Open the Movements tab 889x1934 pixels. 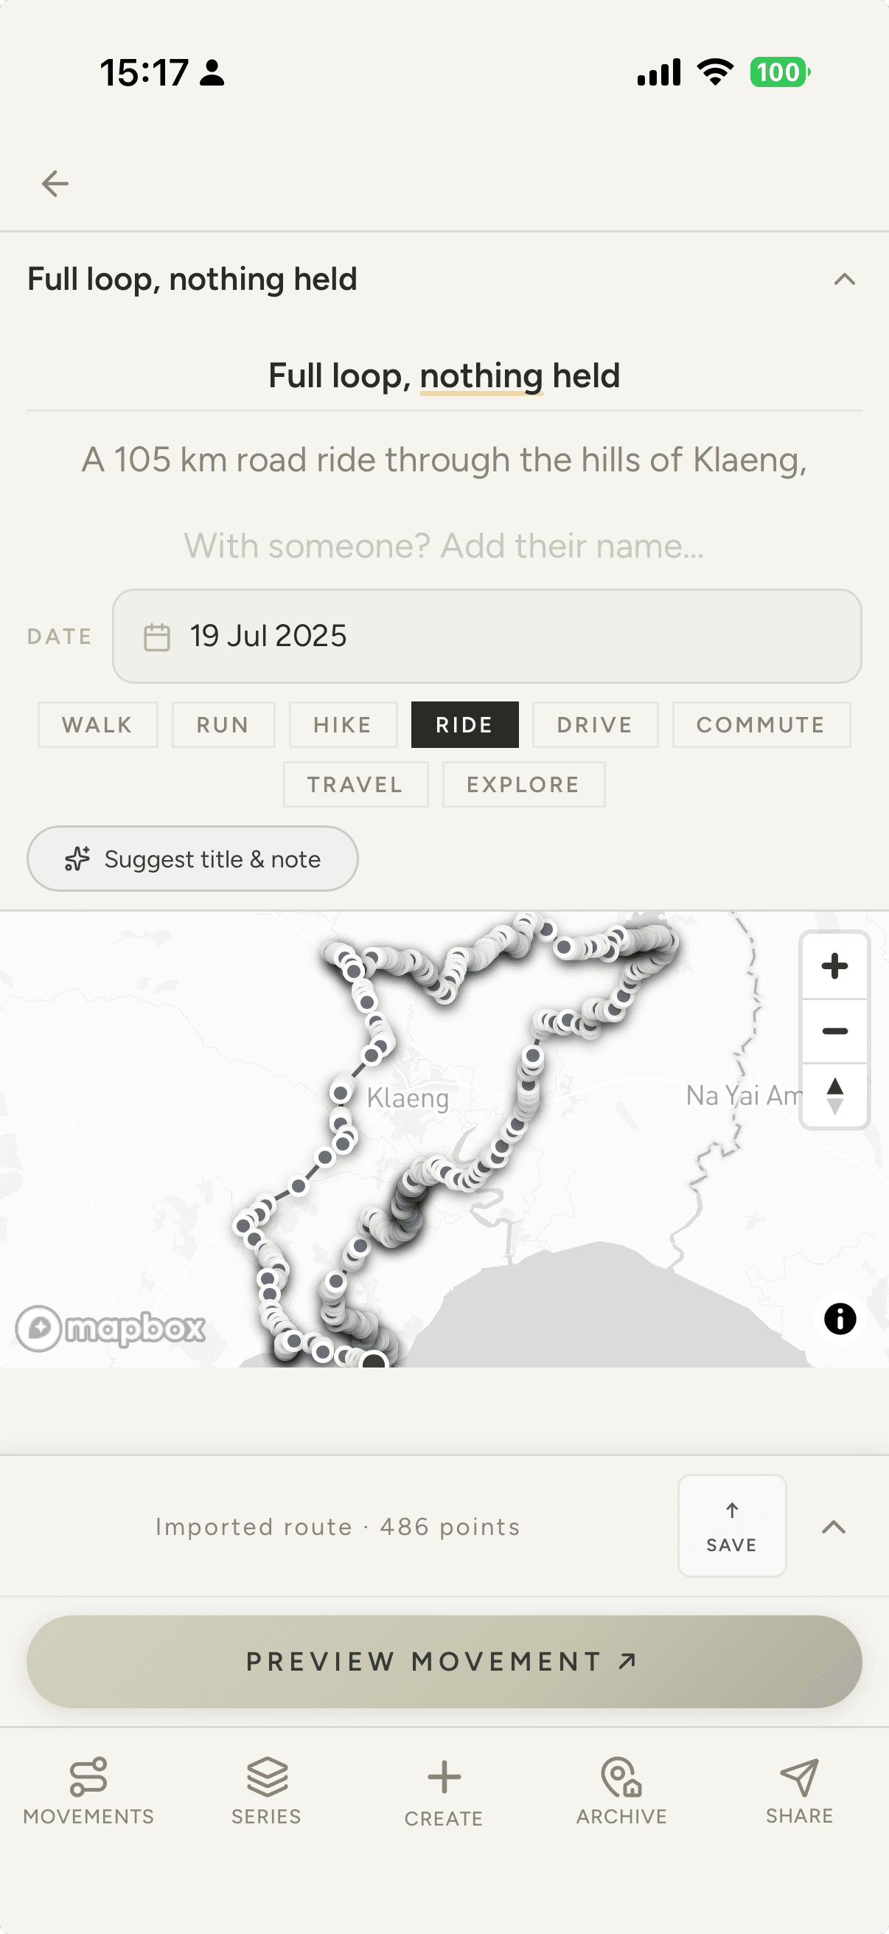tap(88, 1792)
